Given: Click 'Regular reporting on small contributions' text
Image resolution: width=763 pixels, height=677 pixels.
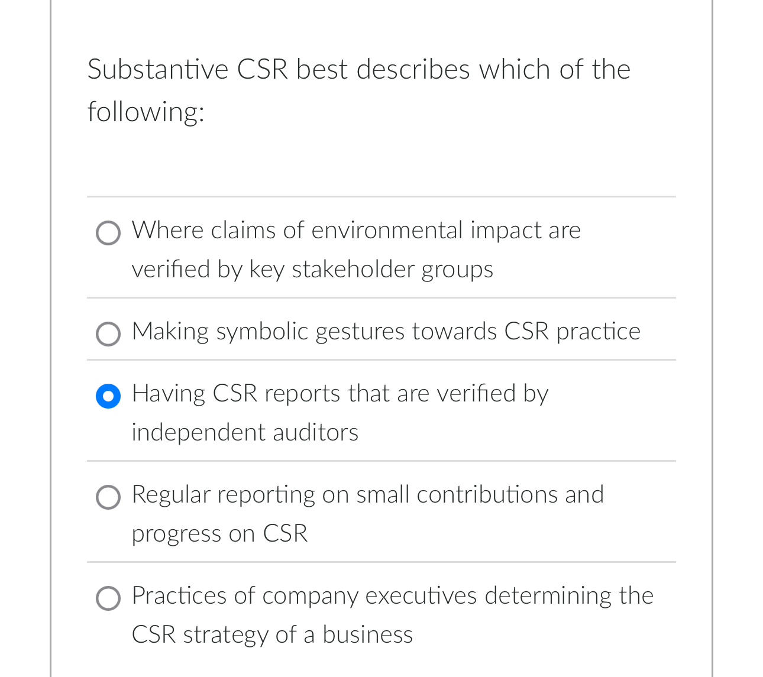Looking at the screenshot, I should pyautogui.click(x=367, y=495).
